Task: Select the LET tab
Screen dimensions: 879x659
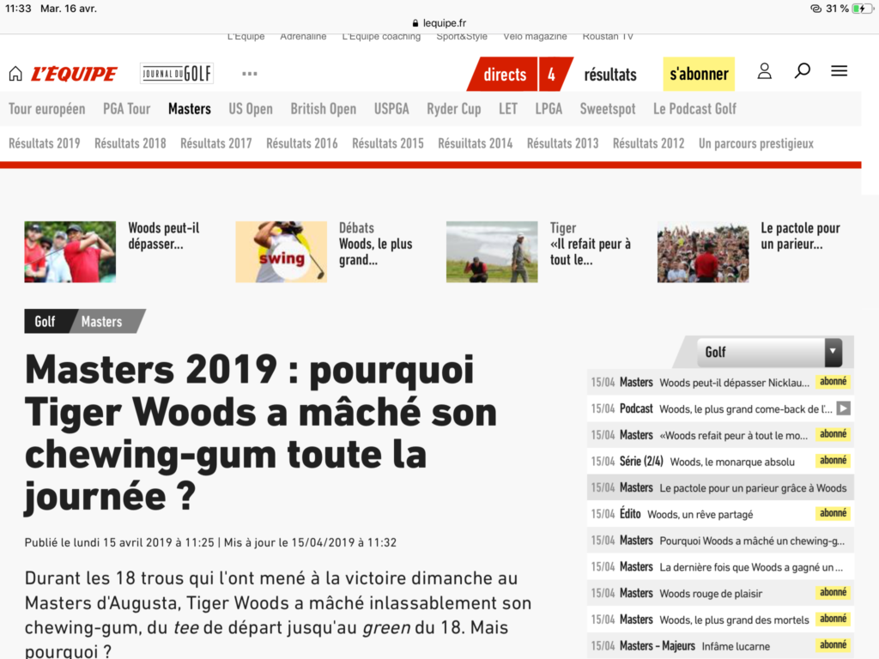Action: tap(508, 109)
